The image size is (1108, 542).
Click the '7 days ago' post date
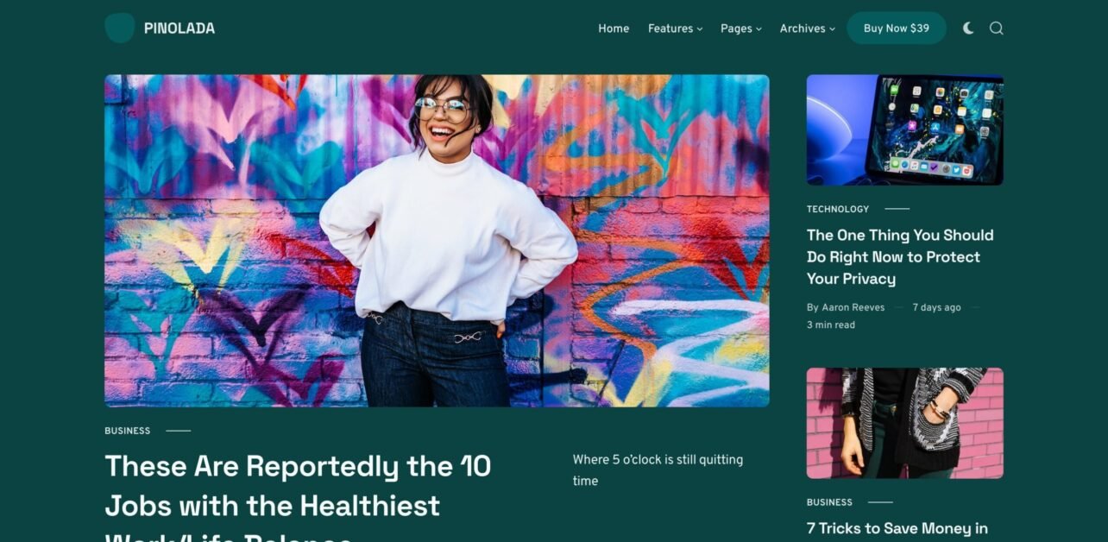click(x=936, y=307)
